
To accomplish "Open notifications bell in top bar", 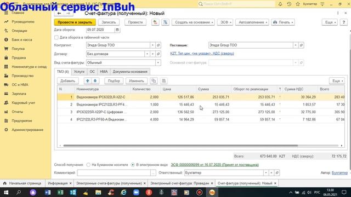I will tap(280, 4).
